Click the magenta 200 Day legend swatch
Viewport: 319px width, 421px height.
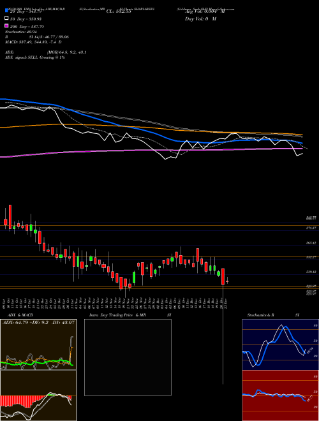coord(7,26)
